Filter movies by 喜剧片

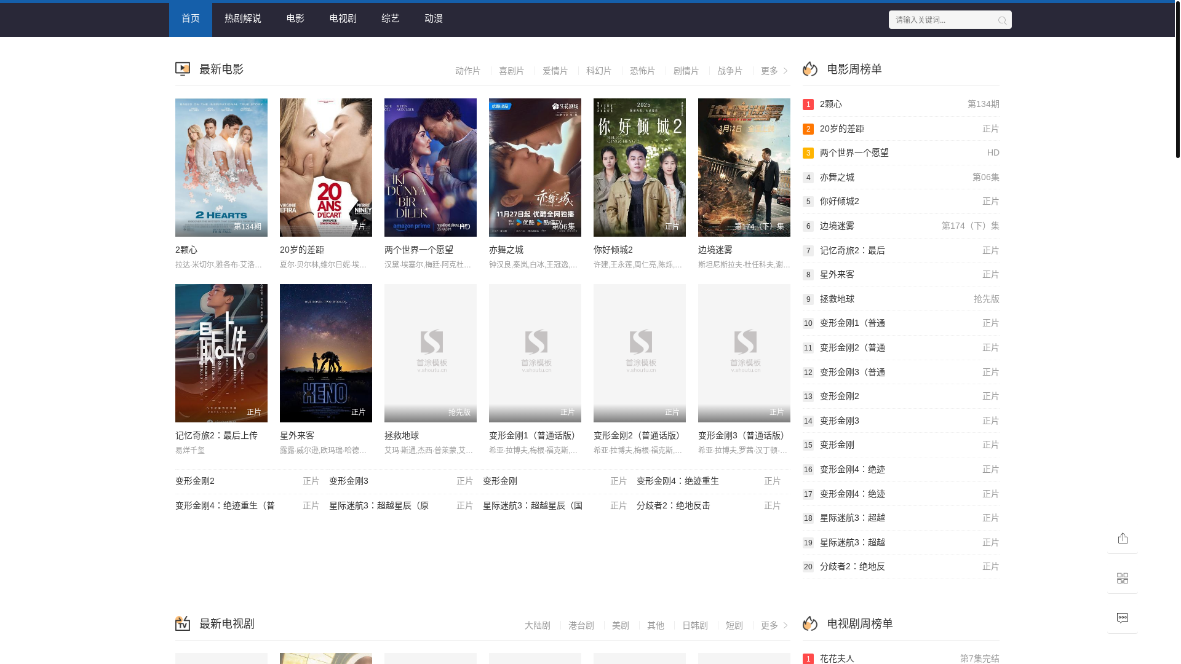pyautogui.click(x=512, y=71)
